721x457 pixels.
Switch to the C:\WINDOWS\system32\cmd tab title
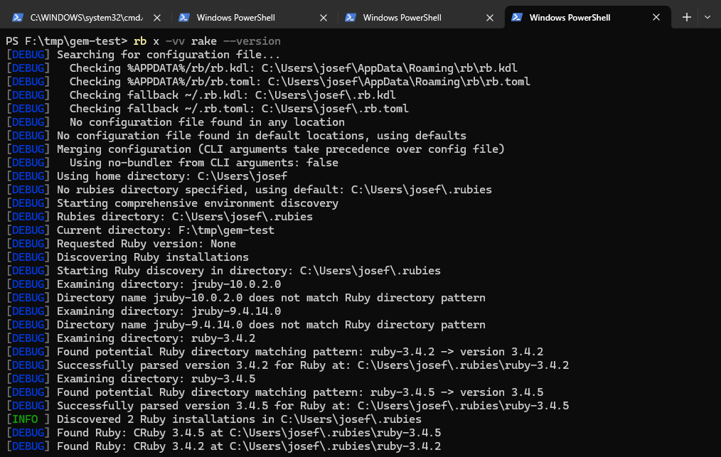(85, 17)
